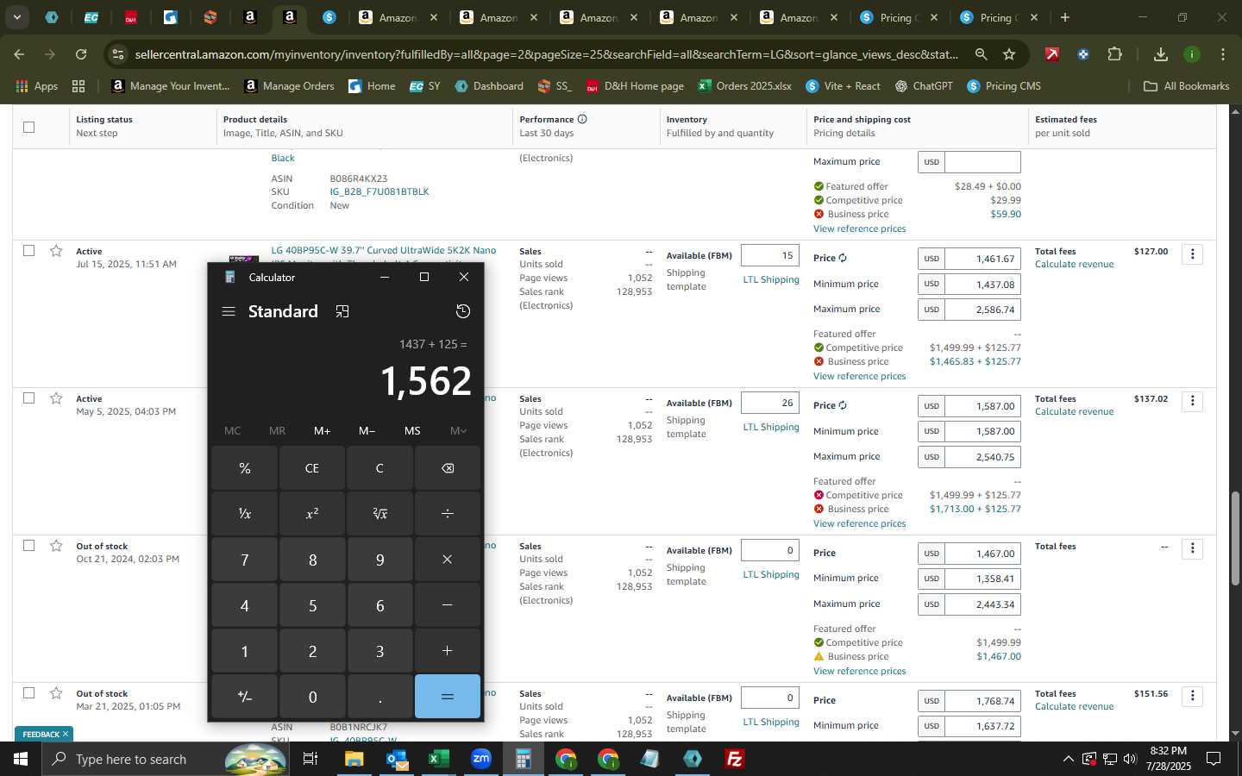
Task: Click the percent key on Calculator
Action: point(245,468)
